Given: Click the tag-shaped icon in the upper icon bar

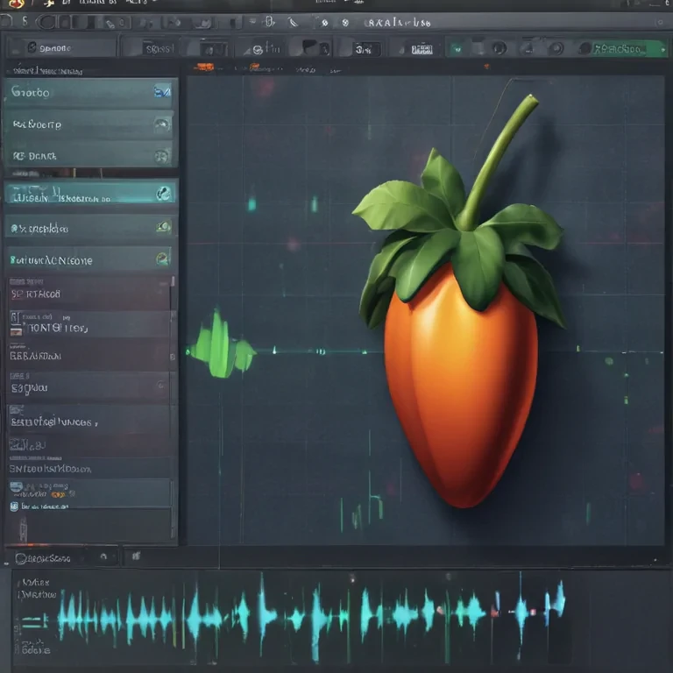Looking at the screenshot, I should [110, 24].
